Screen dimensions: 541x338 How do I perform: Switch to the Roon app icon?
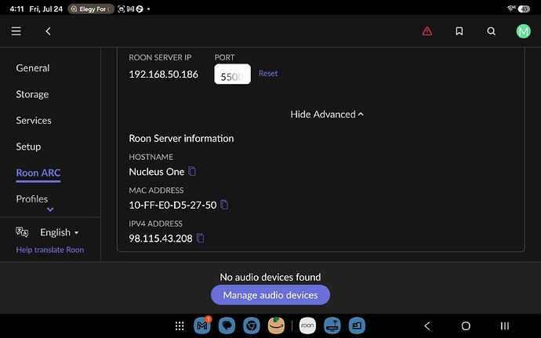coord(307,325)
